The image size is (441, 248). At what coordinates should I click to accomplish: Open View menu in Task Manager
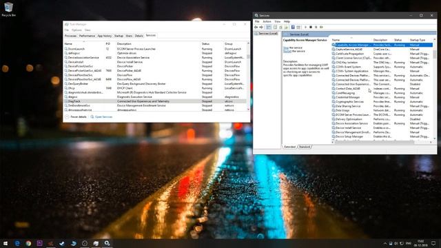pyautogui.click(x=88, y=30)
